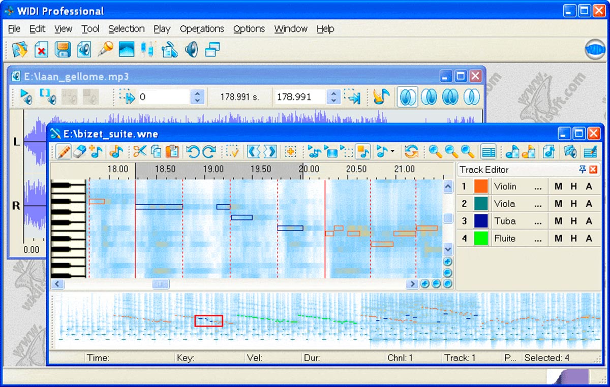Paste with the clipboard icon
The width and height of the screenshot is (610, 387).
(x=172, y=151)
